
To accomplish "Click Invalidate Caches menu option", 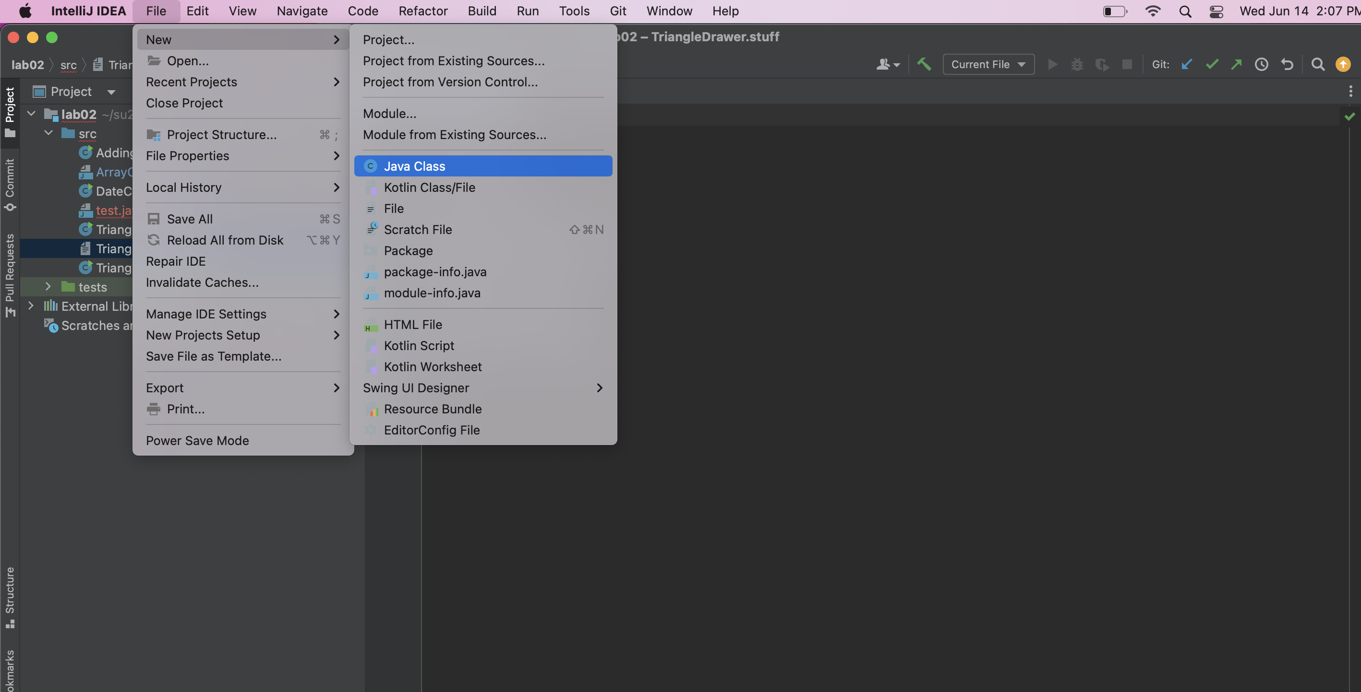I will click(x=202, y=281).
